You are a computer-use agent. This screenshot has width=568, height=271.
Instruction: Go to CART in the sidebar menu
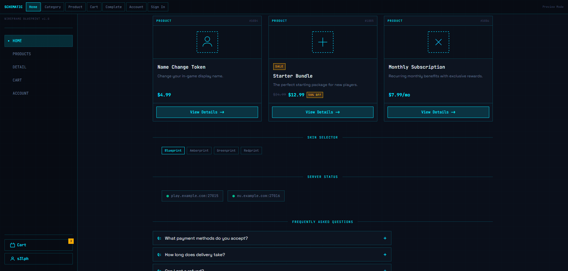(x=38, y=80)
